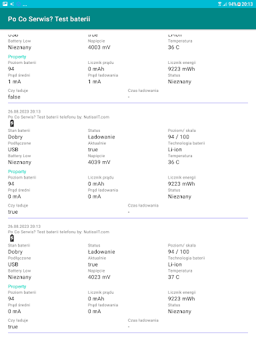Screen dimensions: 256x341
Task: Click the app title Po Co Serwis? Test baterii
Action: pos(49,19)
